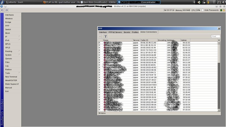Click Make Supout.rif in the sidebar
The width and height of the screenshot is (226, 127).
(12, 84)
